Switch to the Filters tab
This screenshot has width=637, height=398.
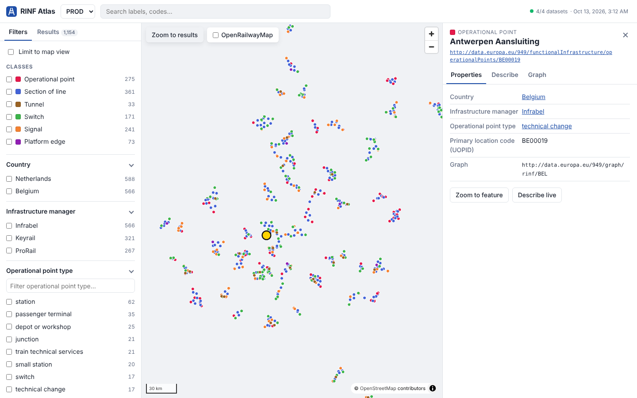pos(18,32)
